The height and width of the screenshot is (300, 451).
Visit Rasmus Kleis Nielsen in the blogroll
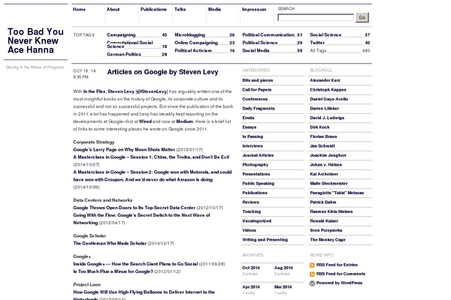(331, 211)
